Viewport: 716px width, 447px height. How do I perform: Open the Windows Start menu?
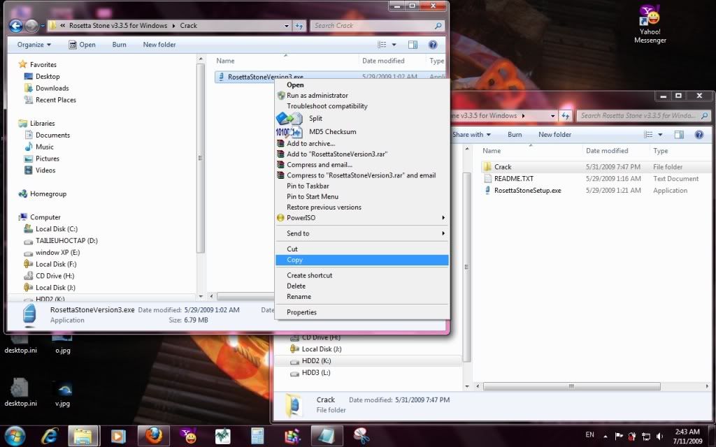pyautogui.click(x=15, y=436)
